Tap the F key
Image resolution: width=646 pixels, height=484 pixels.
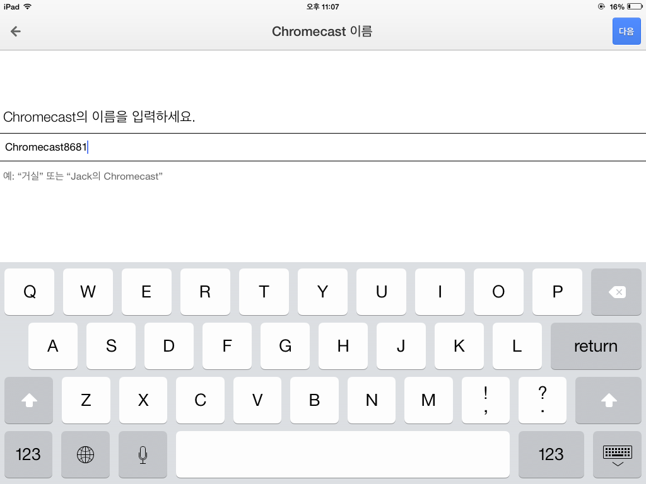tap(227, 346)
